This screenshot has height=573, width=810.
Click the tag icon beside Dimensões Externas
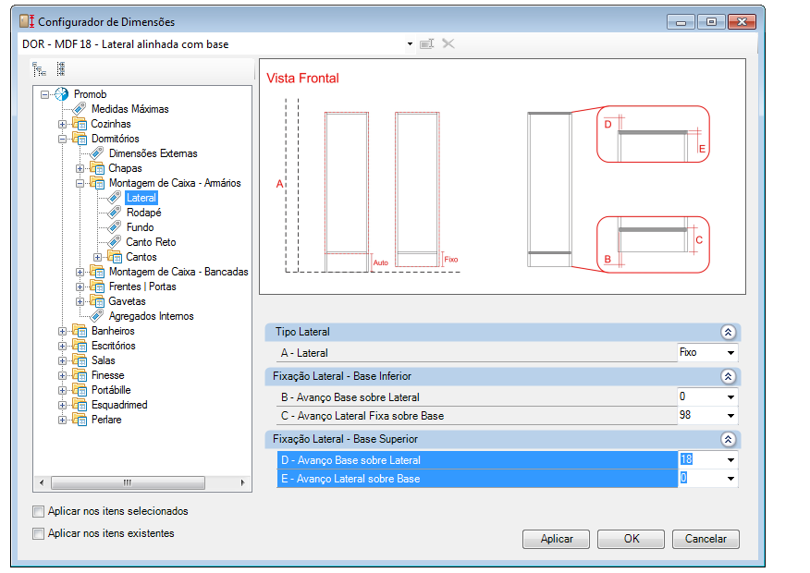[96, 153]
